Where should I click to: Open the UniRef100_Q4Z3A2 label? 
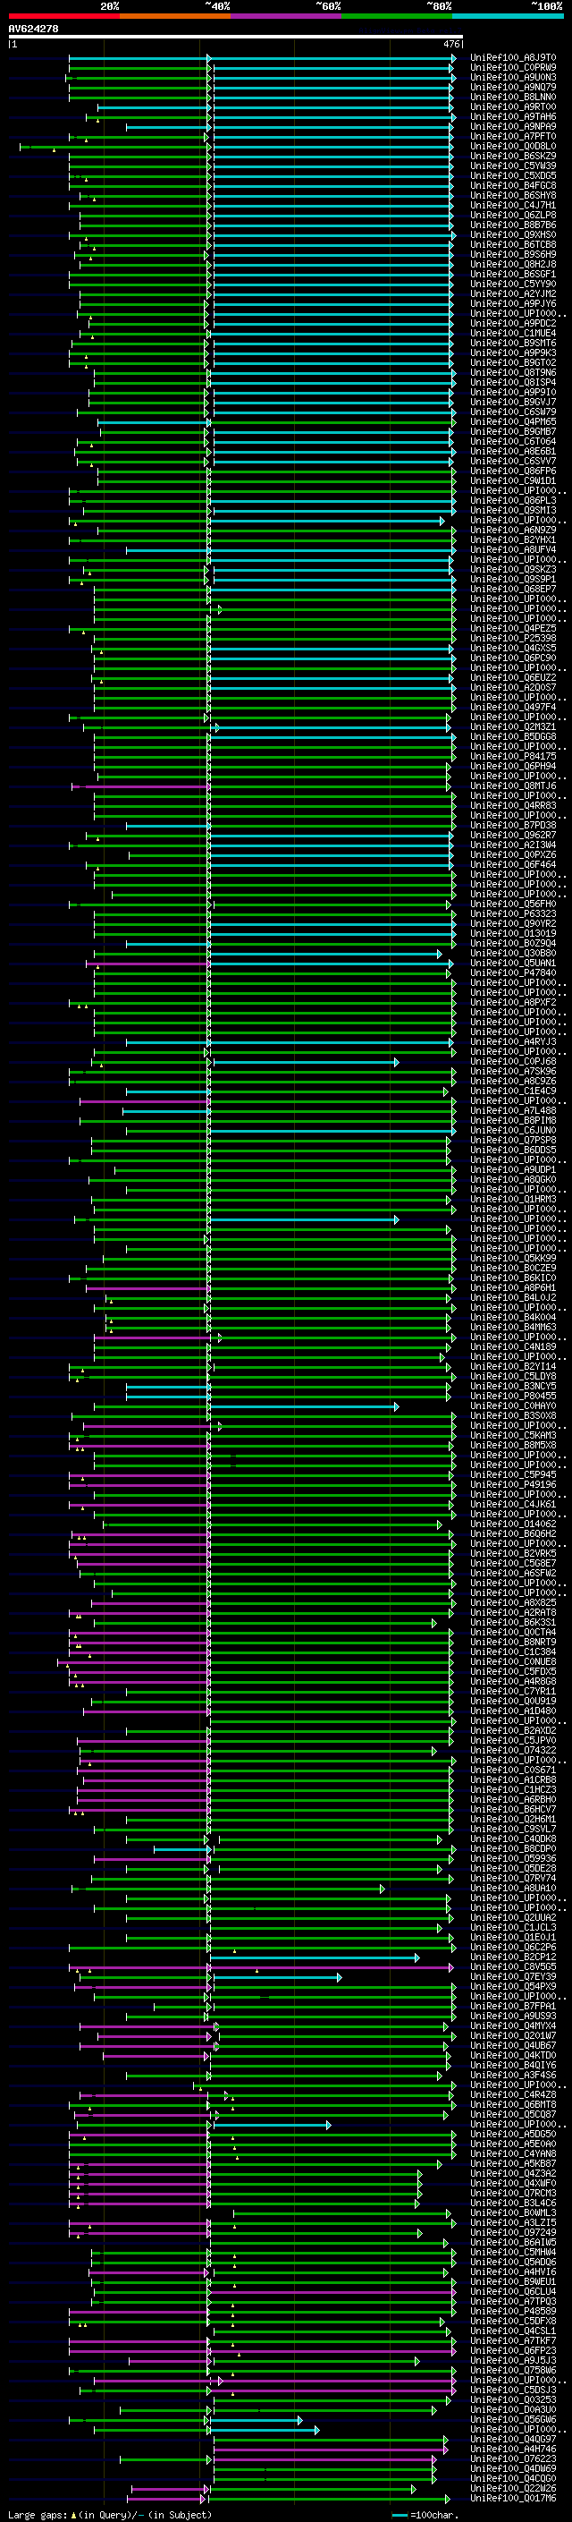click(513, 2172)
